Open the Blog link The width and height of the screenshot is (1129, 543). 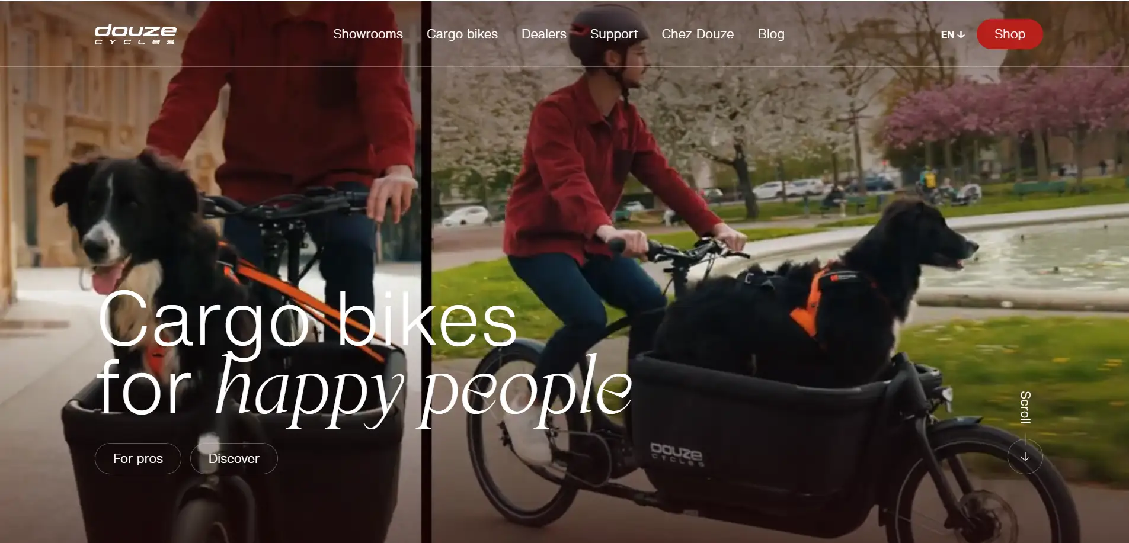pos(771,34)
